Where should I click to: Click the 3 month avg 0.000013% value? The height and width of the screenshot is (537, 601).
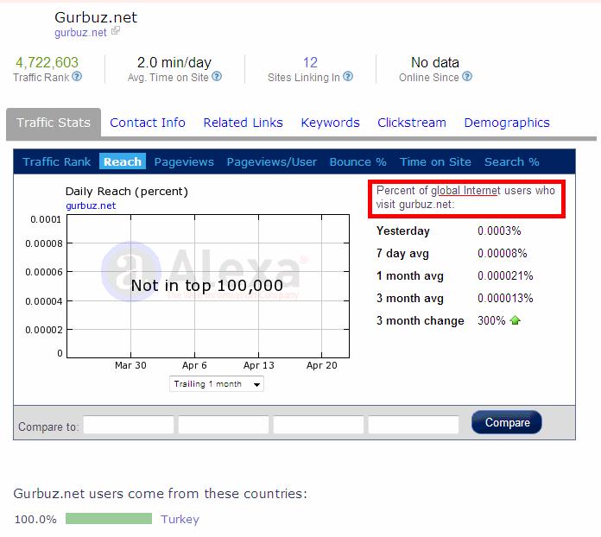[505, 298]
